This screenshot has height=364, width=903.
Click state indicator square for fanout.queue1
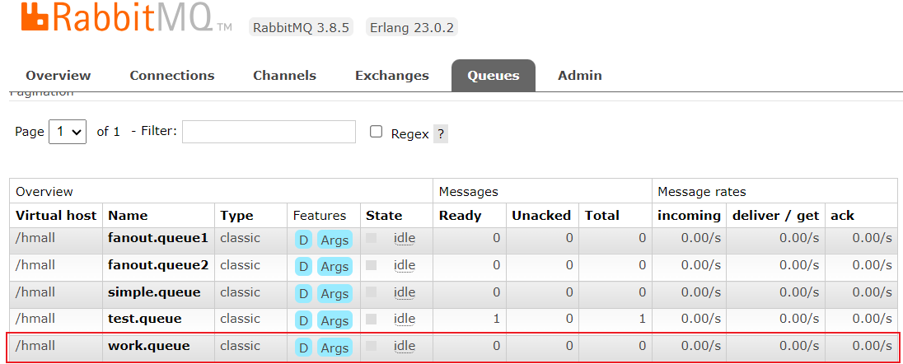372,238
